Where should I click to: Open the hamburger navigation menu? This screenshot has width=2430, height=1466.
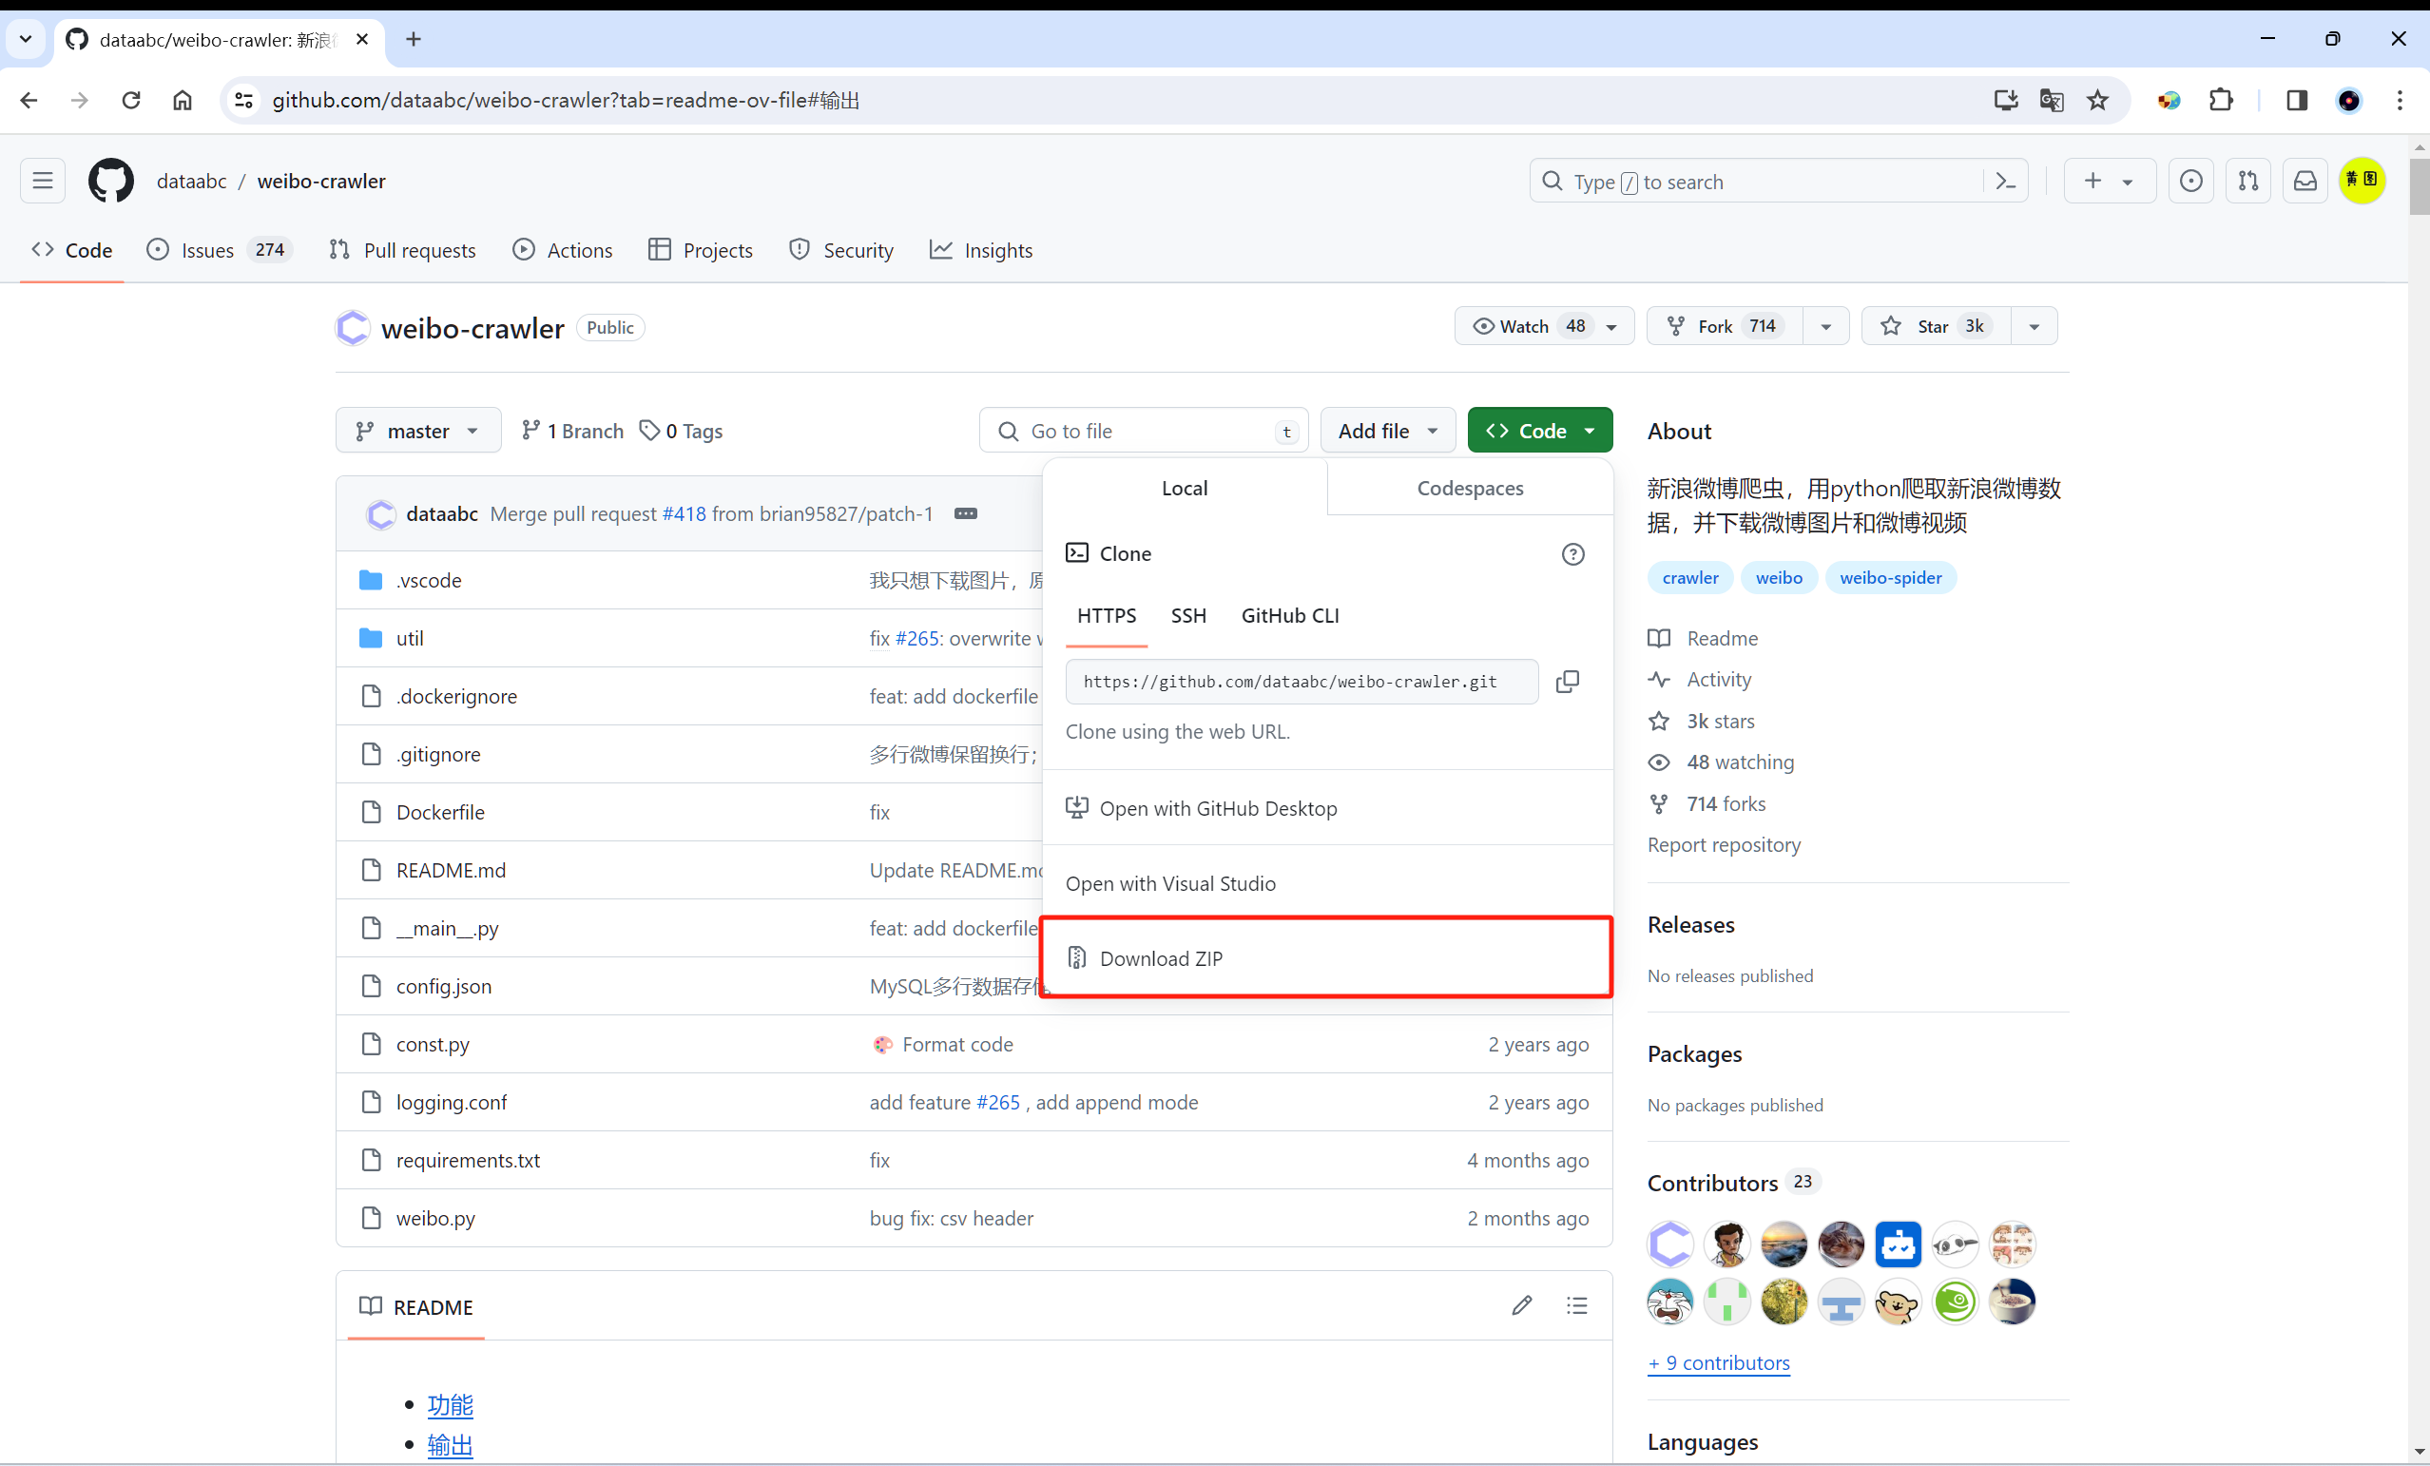pos(43,182)
